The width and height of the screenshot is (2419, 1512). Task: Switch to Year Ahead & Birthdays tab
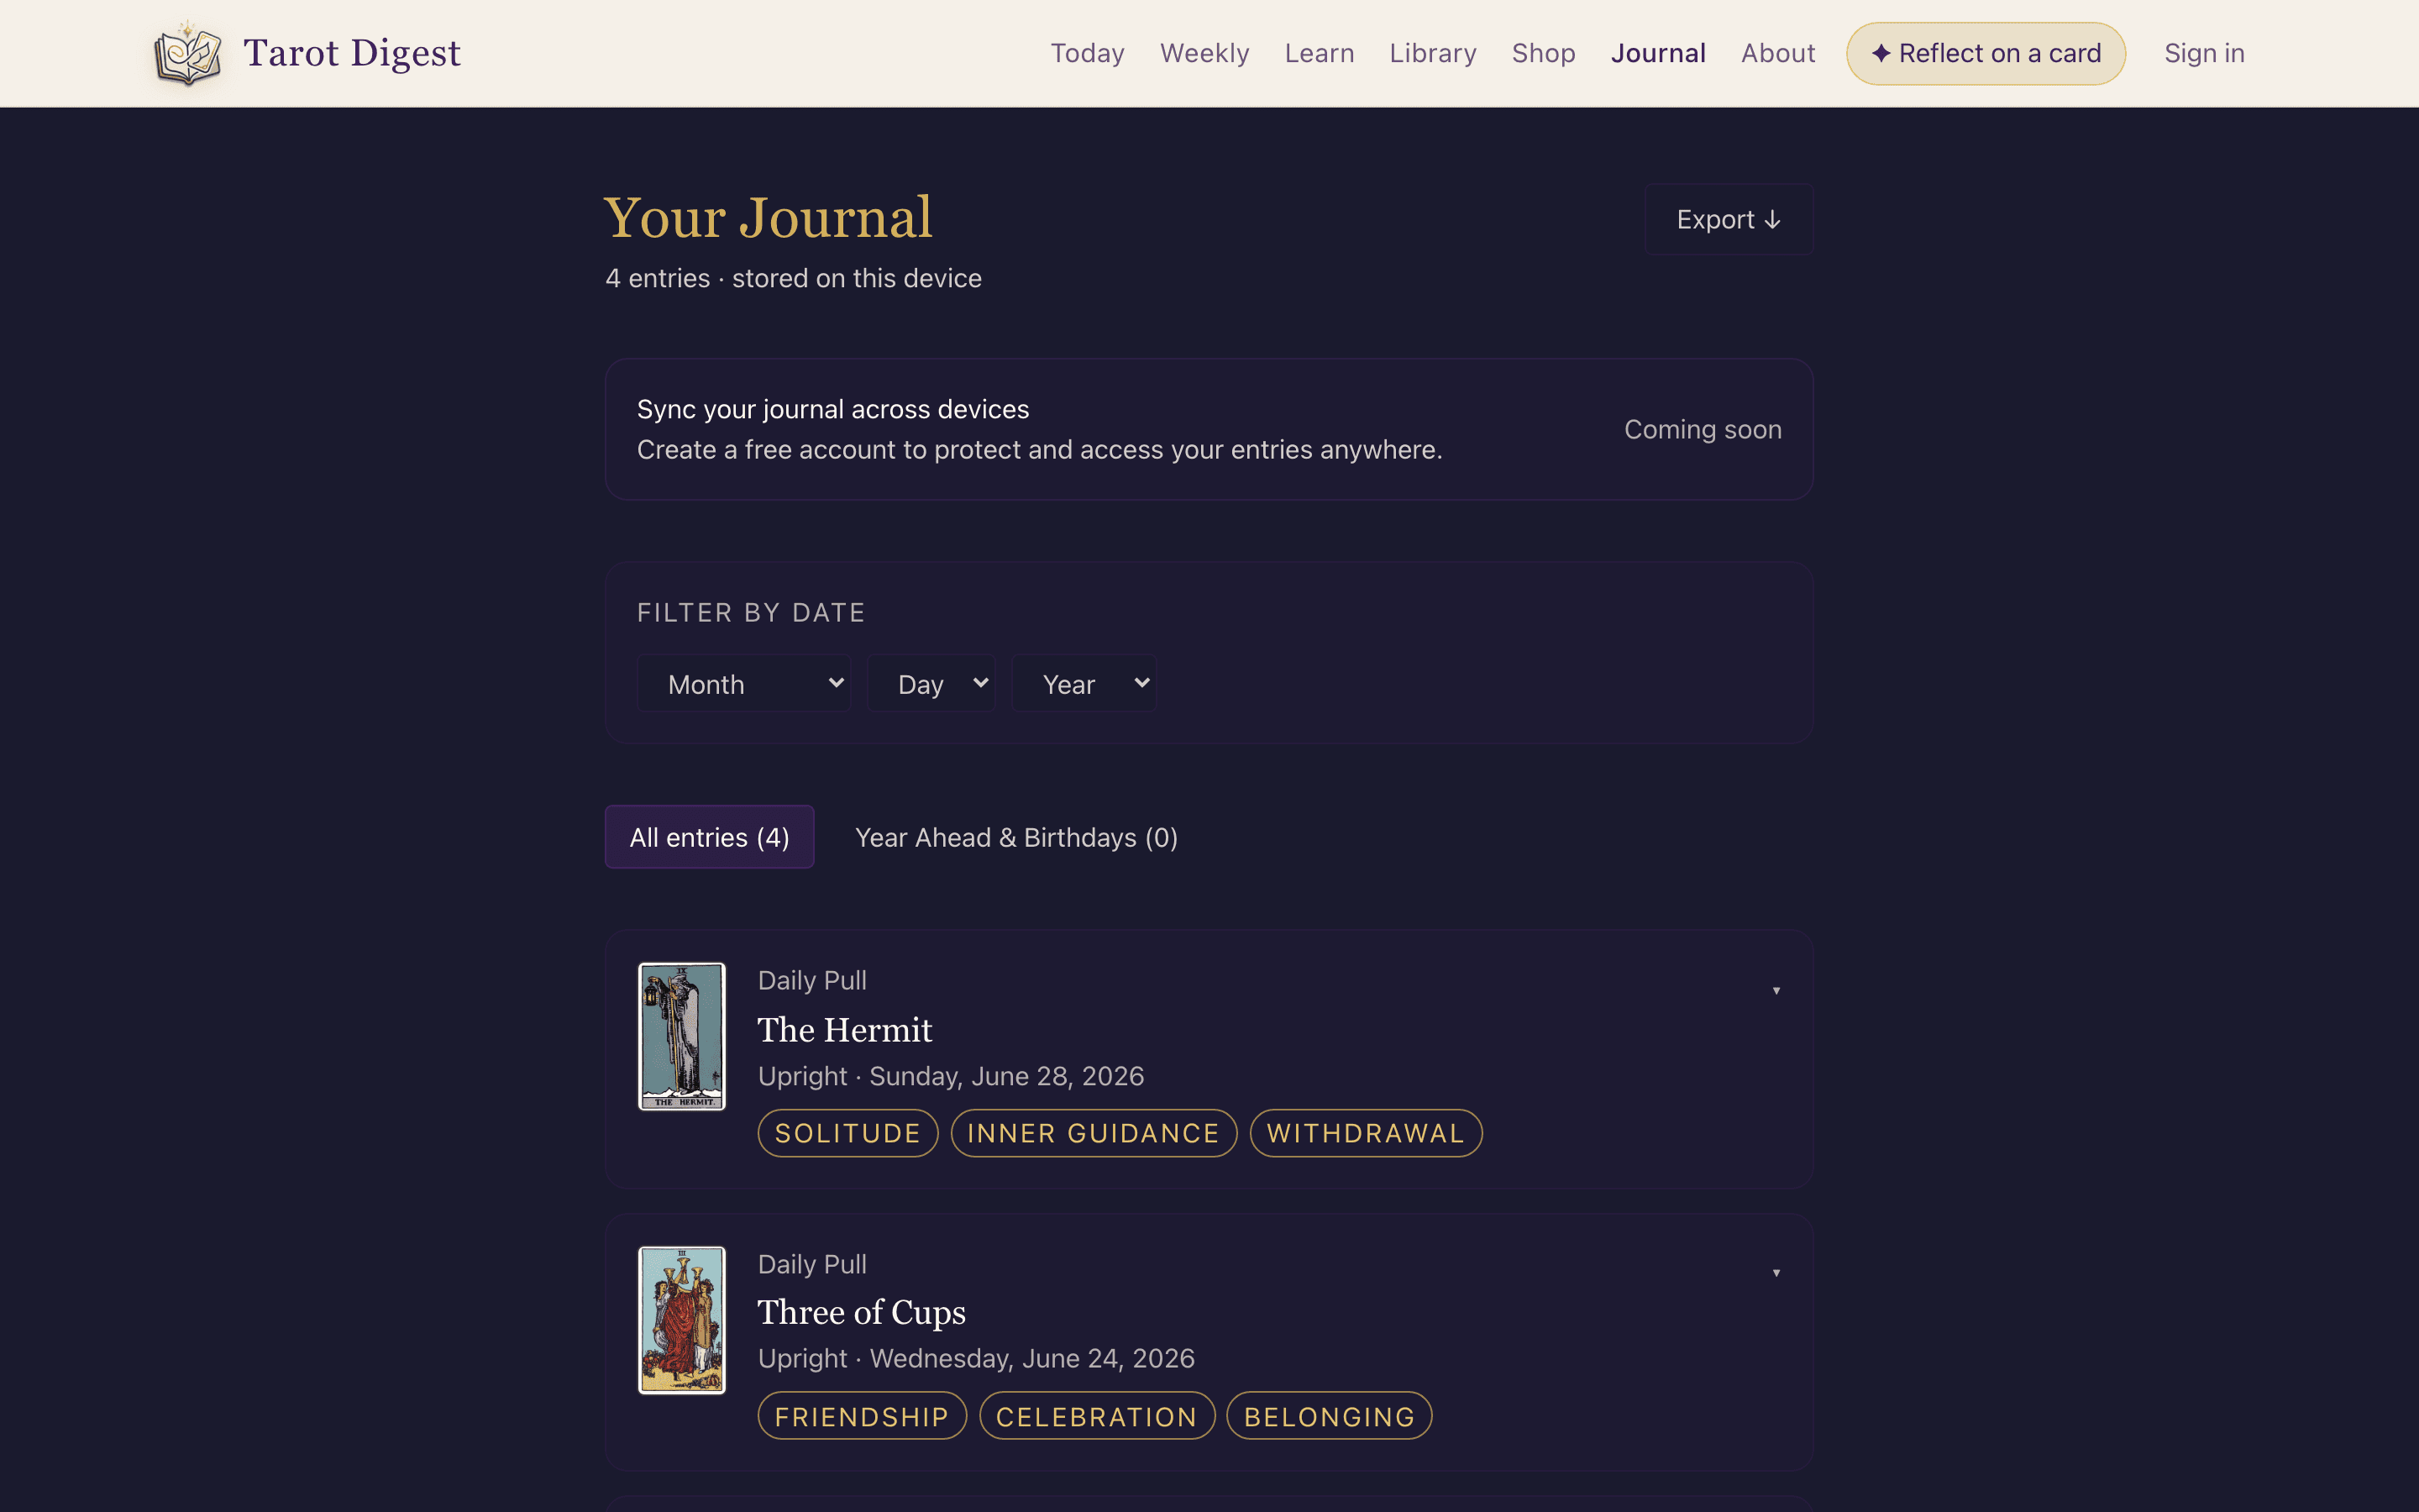pyautogui.click(x=1016, y=837)
